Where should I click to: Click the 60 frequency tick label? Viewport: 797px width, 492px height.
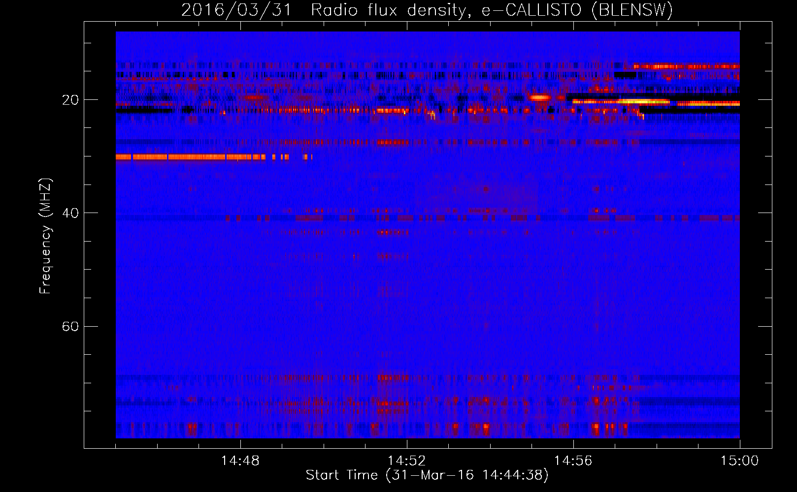(x=70, y=327)
